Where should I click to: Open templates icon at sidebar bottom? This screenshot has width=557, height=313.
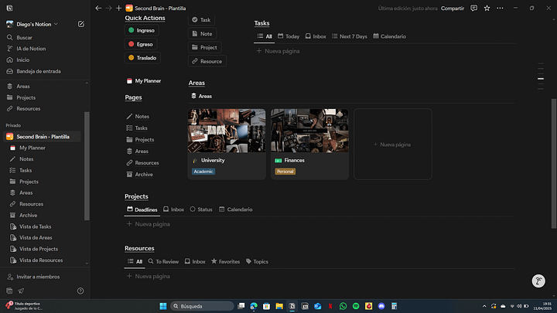point(9,291)
